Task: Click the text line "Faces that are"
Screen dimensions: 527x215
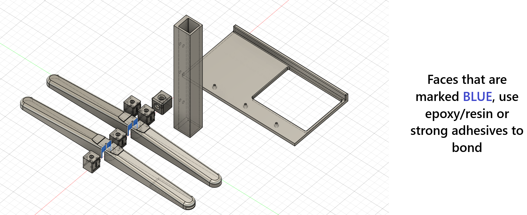Action: [x=467, y=80]
